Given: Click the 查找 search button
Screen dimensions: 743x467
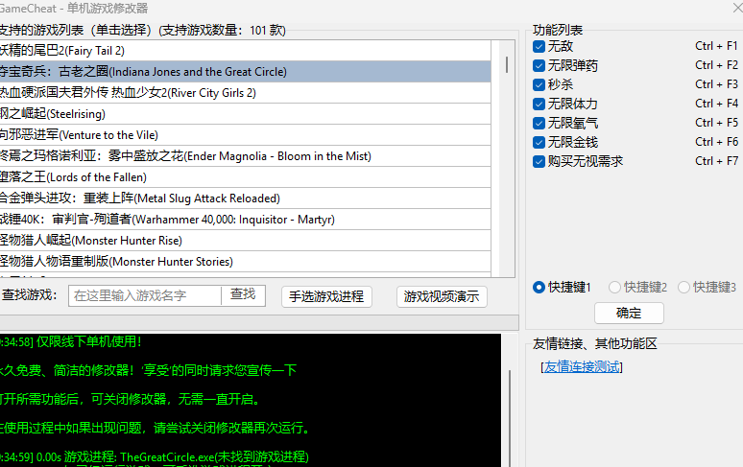Looking at the screenshot, I should click(243, 294).
